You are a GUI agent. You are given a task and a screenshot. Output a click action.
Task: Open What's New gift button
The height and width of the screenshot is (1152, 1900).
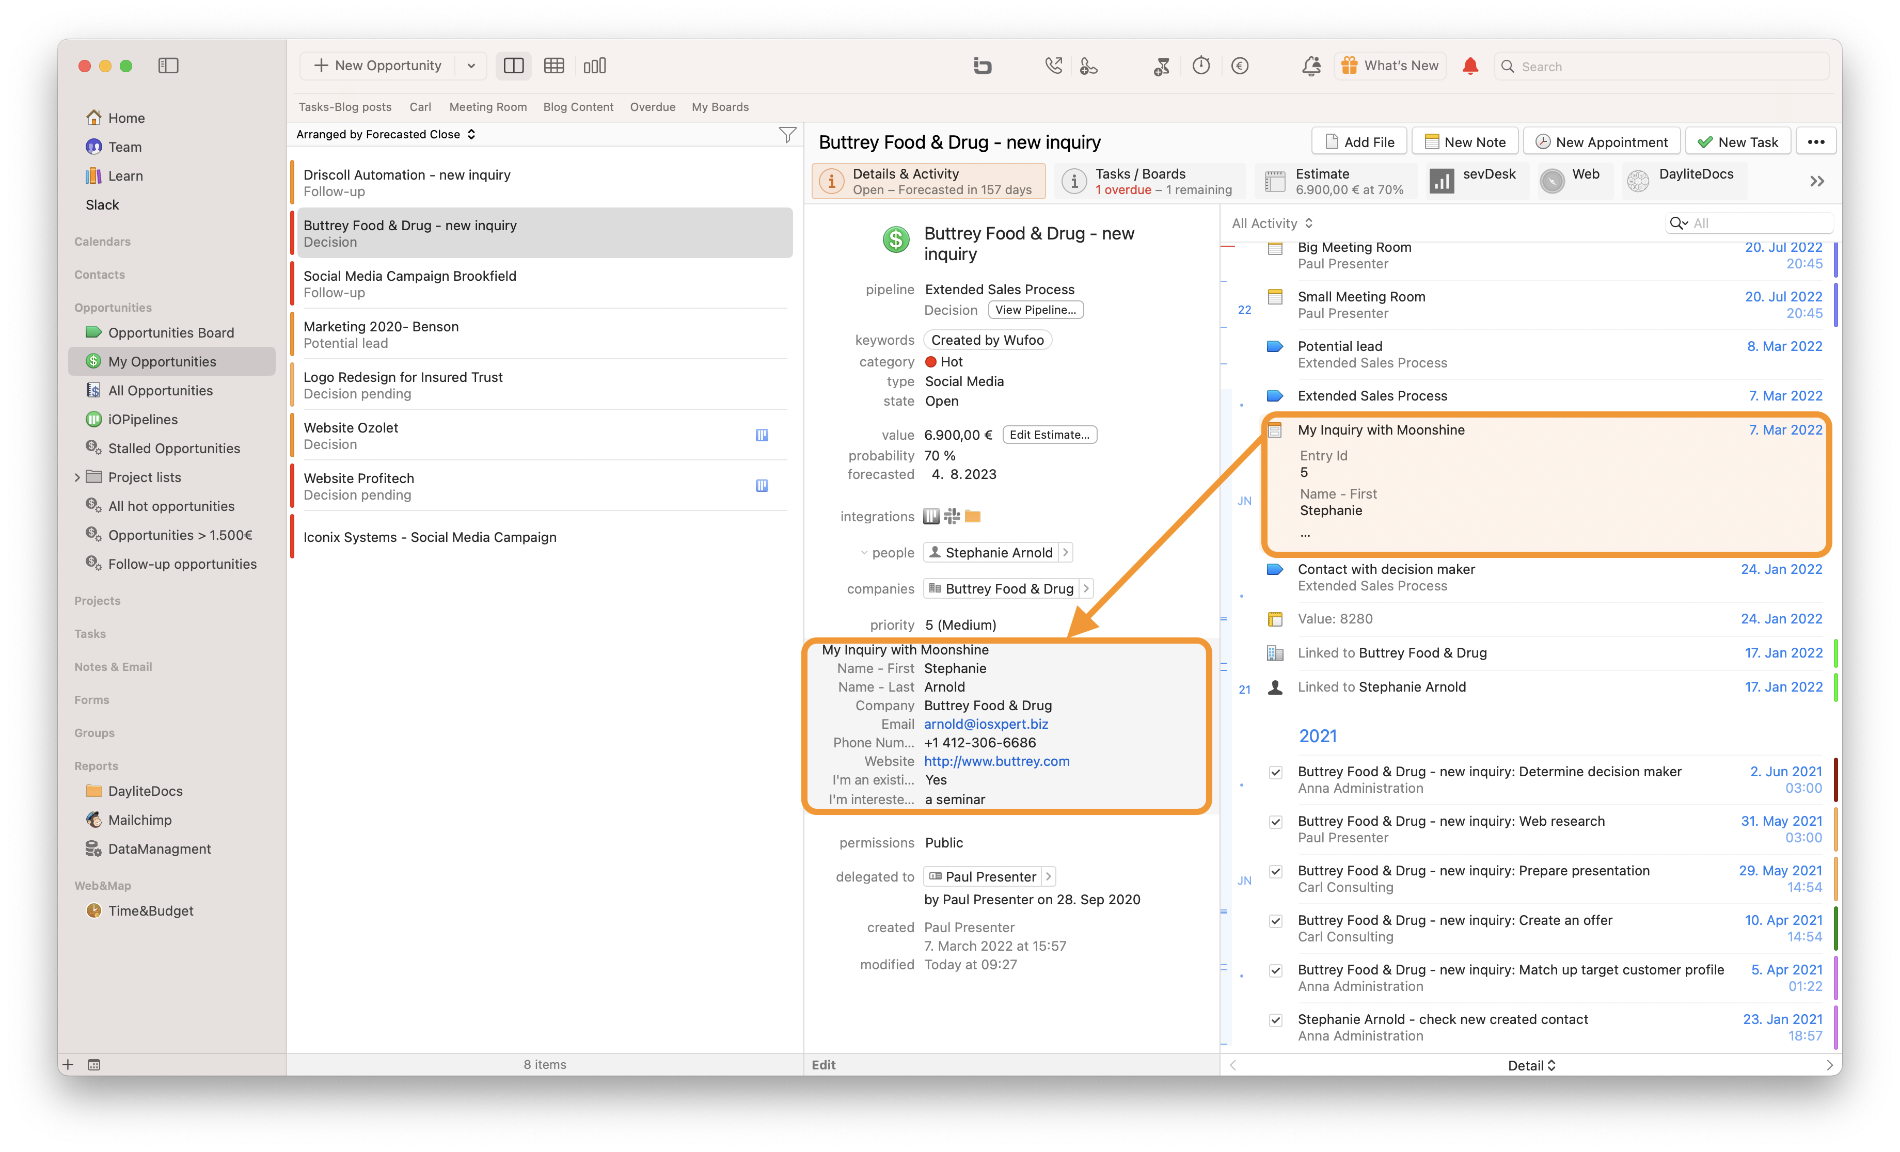coord(1390,66)
